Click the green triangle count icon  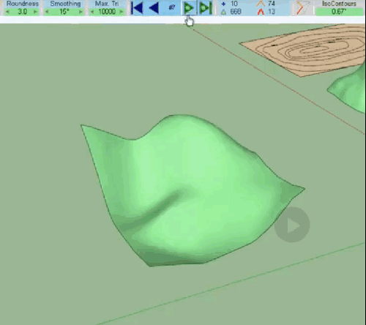223,12
